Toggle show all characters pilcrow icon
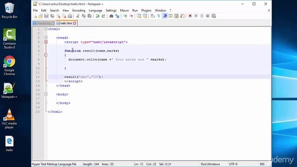 pos(159,16)
